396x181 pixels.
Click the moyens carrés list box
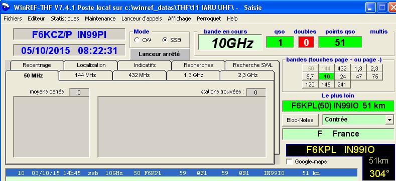pos(51,127)
